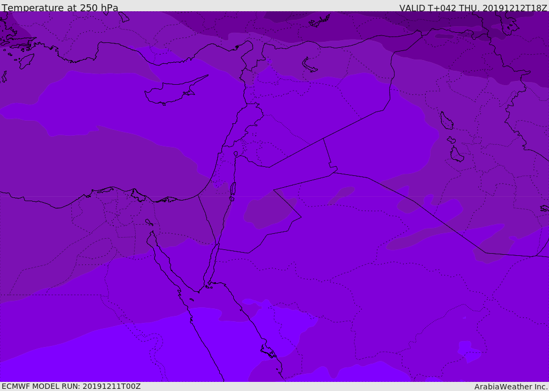
Task: Click the 'Temperature at 250 hPa' title text
Action: (x=60, y=8)
